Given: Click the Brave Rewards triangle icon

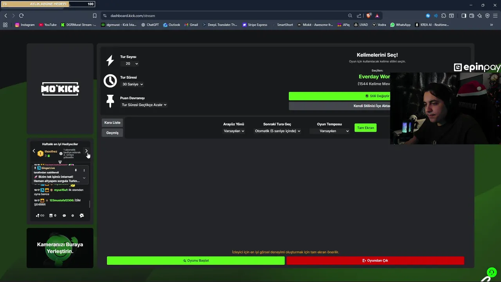Looking at the screenshot, I should [x=377, y=16].
